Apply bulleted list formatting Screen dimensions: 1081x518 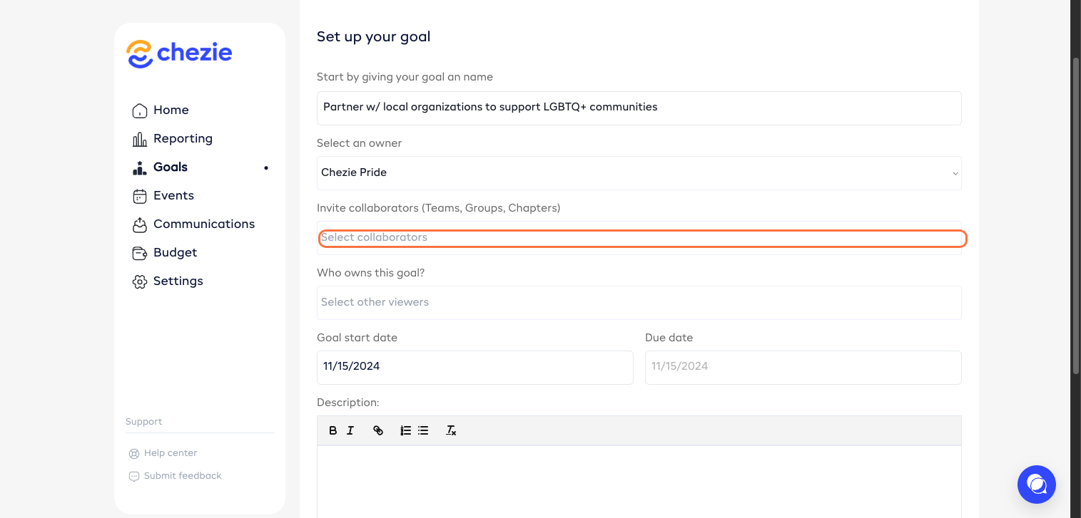pyautogui.click(x=423, y=430)
